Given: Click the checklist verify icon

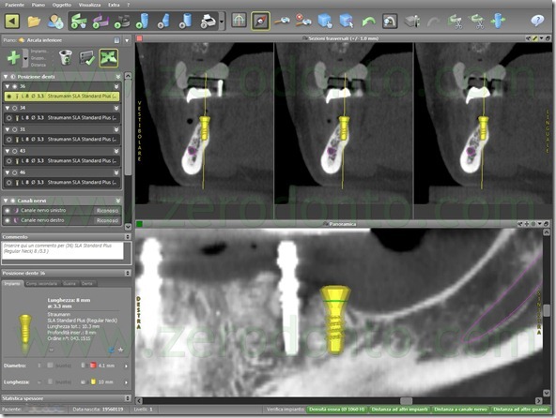Looking at the screenshot, I should pyautogui.click(x=87, y=58).
